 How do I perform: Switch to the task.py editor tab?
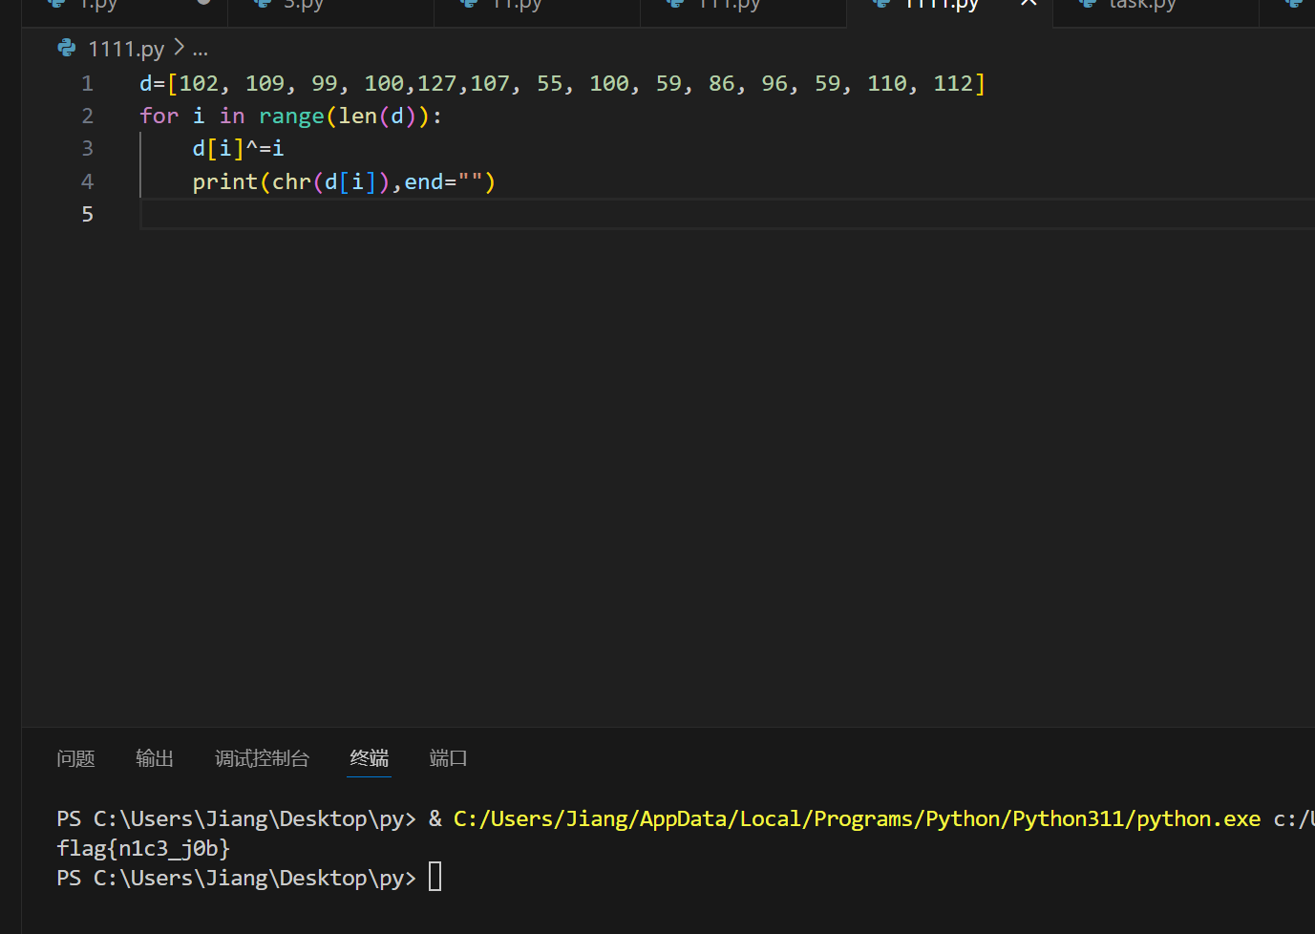point(1142,5)
